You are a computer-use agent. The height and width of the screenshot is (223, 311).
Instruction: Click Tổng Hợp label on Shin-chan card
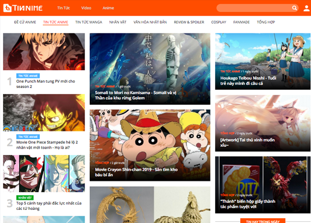coord(102,163)
